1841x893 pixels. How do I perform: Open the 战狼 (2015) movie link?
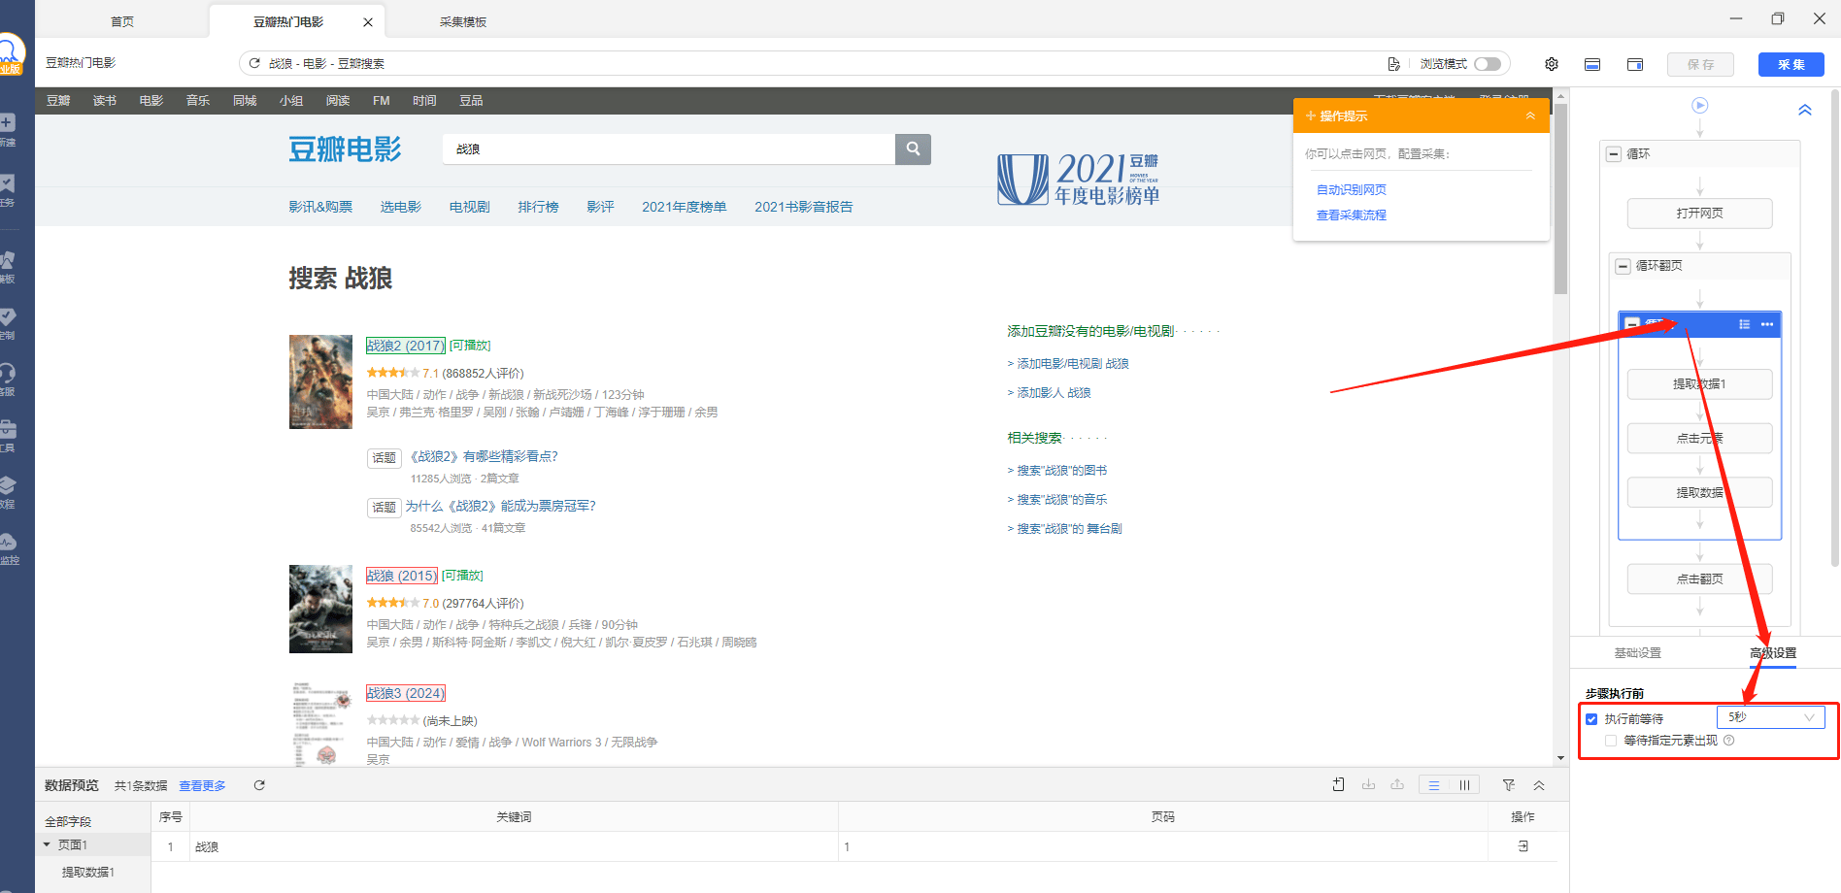coord(402,576)
